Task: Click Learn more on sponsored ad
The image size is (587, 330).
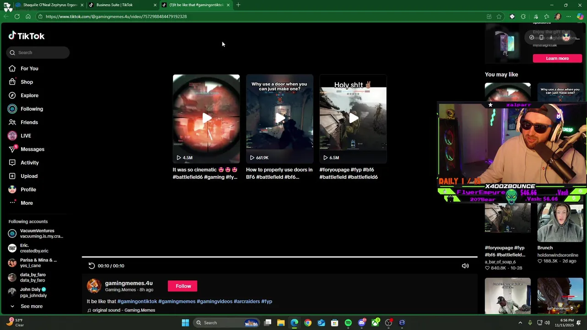Action: [557, 58]
